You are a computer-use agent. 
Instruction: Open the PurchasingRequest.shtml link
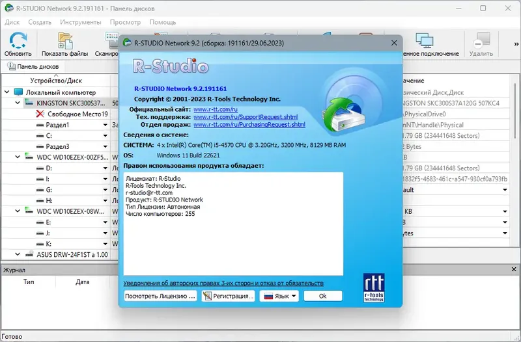coord(249,125)
